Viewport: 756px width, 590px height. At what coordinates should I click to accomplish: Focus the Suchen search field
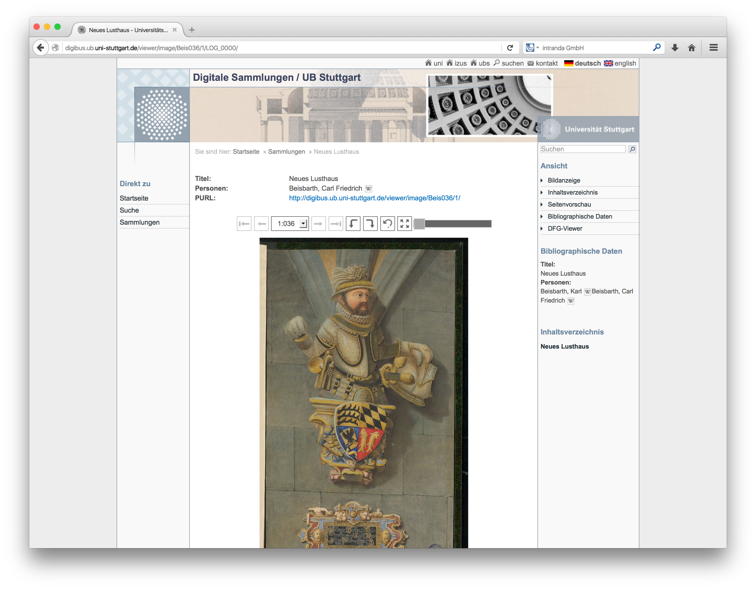[583, 149]
